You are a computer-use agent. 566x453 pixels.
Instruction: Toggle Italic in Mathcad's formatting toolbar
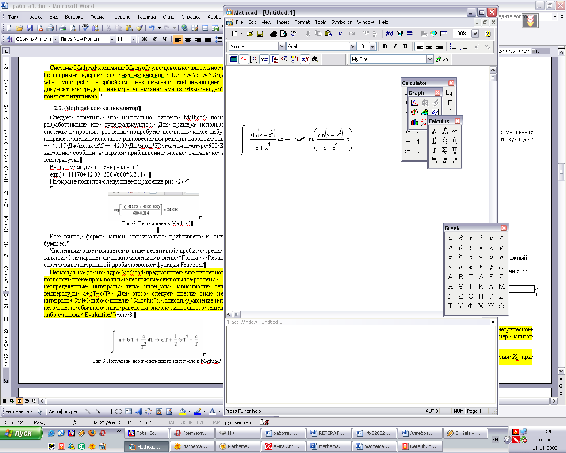click(x=395, y=46)
